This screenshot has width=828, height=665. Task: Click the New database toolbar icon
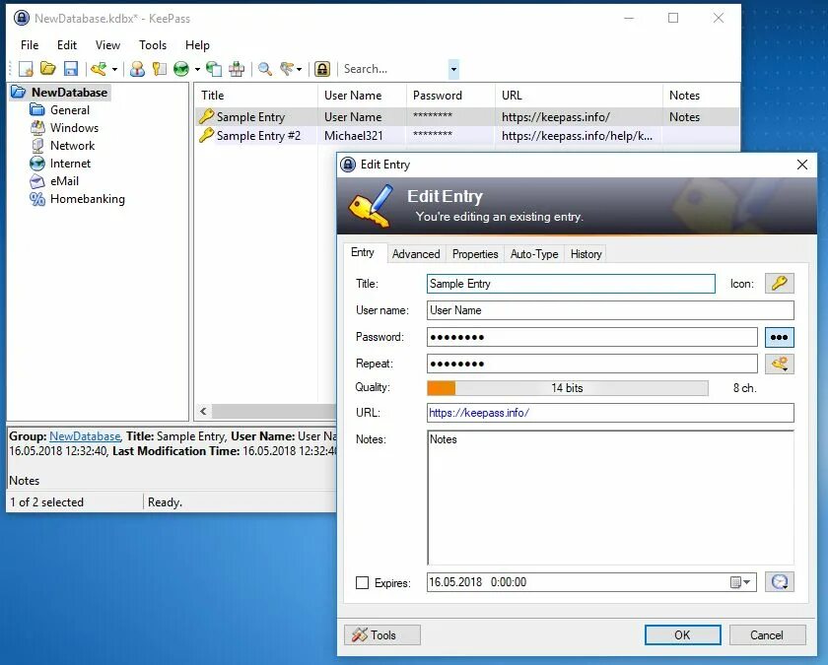pos(26,69)
